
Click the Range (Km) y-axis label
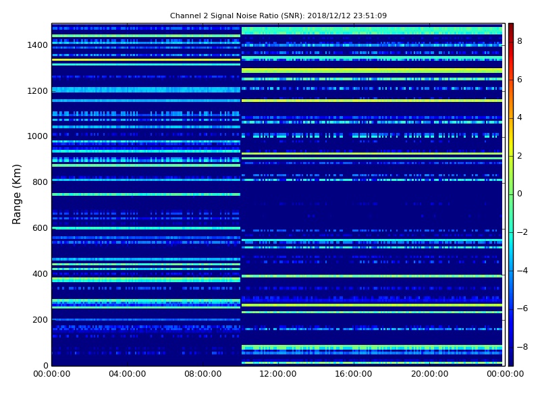click(x=16, y=194)
